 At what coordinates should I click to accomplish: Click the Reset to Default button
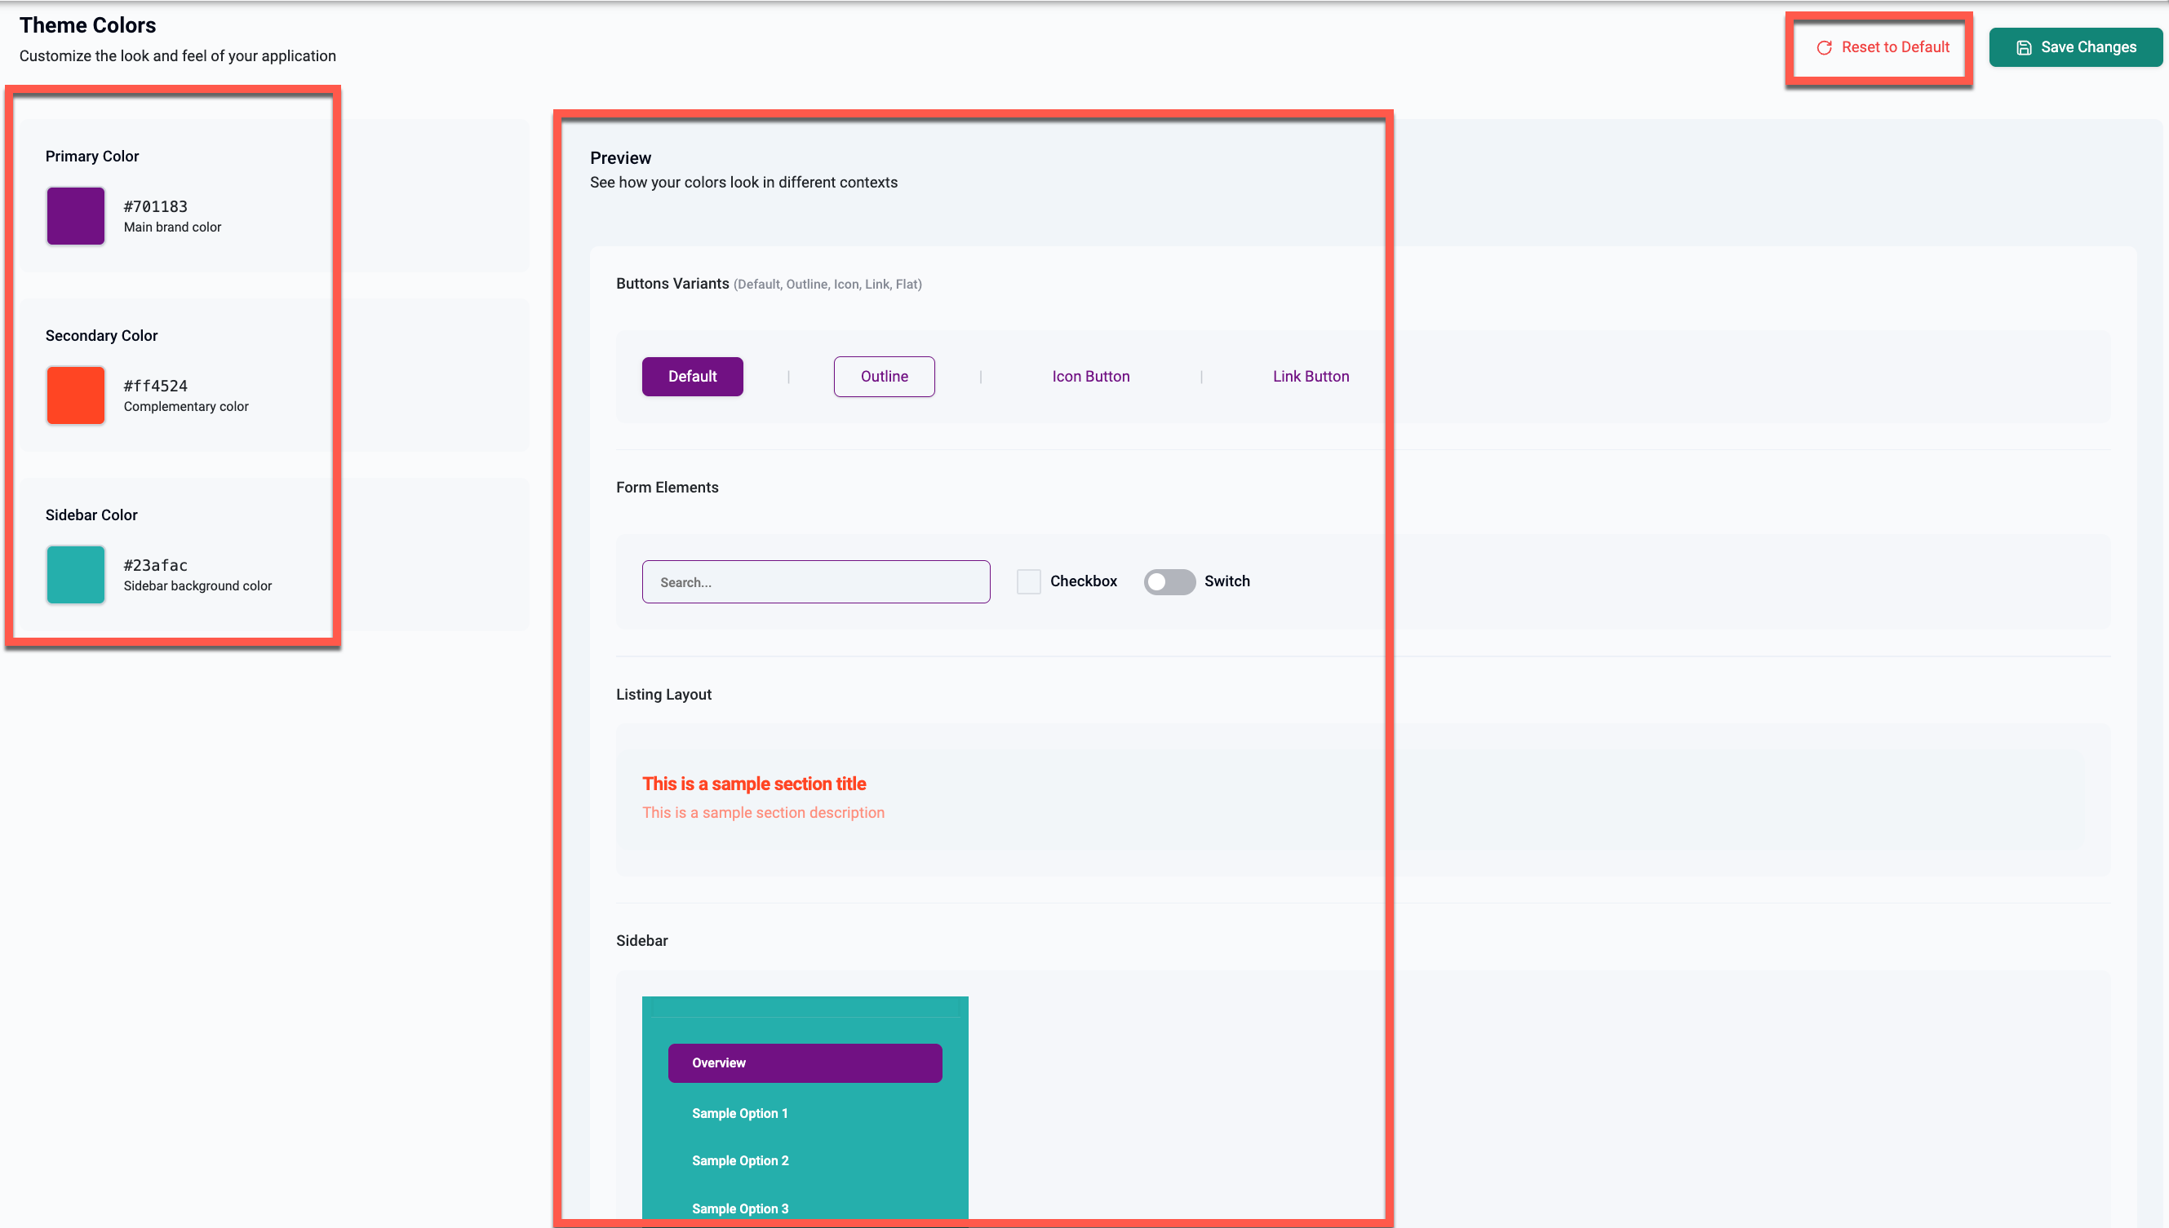click(x=1881, y=47)
